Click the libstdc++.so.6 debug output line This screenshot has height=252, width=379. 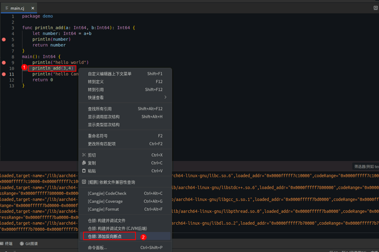coord(275,187)
